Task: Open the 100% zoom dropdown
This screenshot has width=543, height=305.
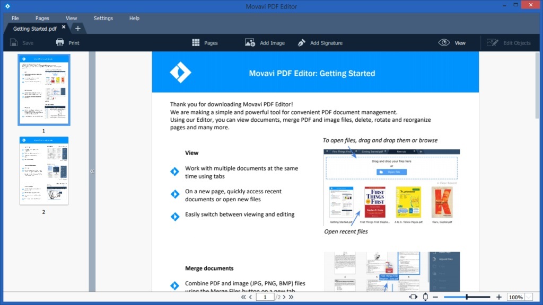Action: (529, 297)
